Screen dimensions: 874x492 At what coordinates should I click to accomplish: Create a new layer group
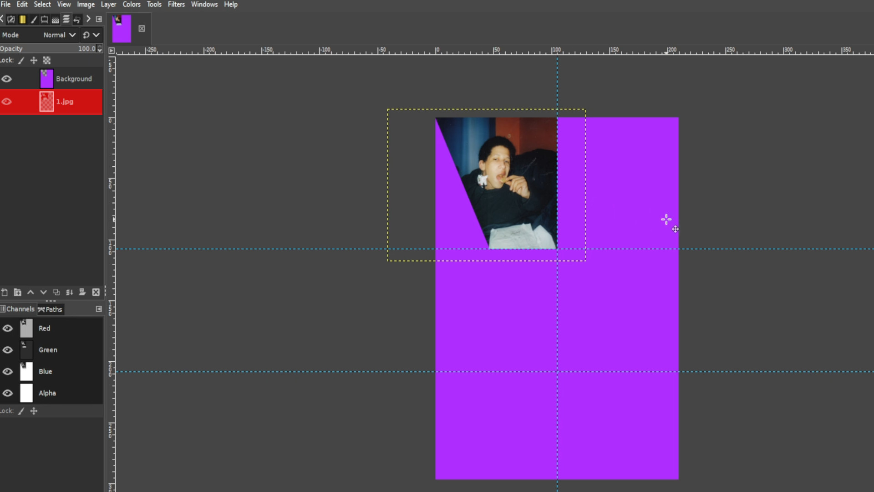17,292
